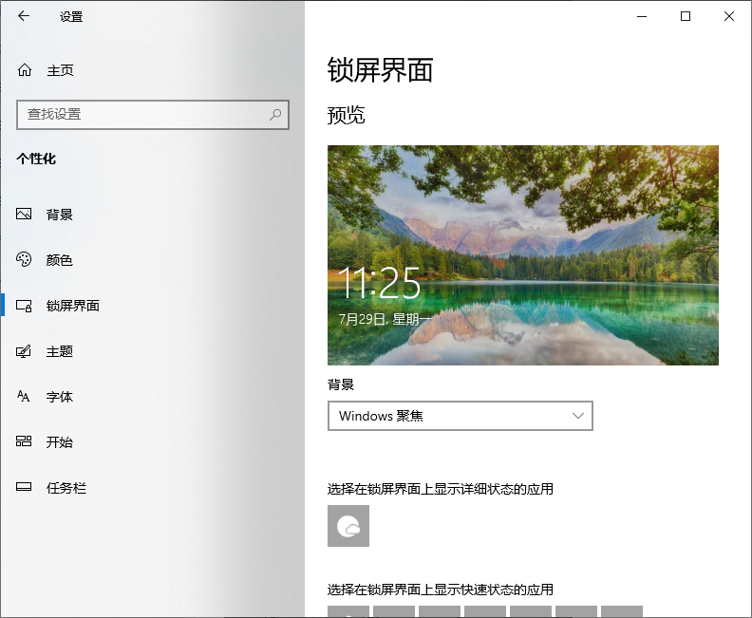
Task: Click the 颜色 palette icon
Action: point(24,259)
